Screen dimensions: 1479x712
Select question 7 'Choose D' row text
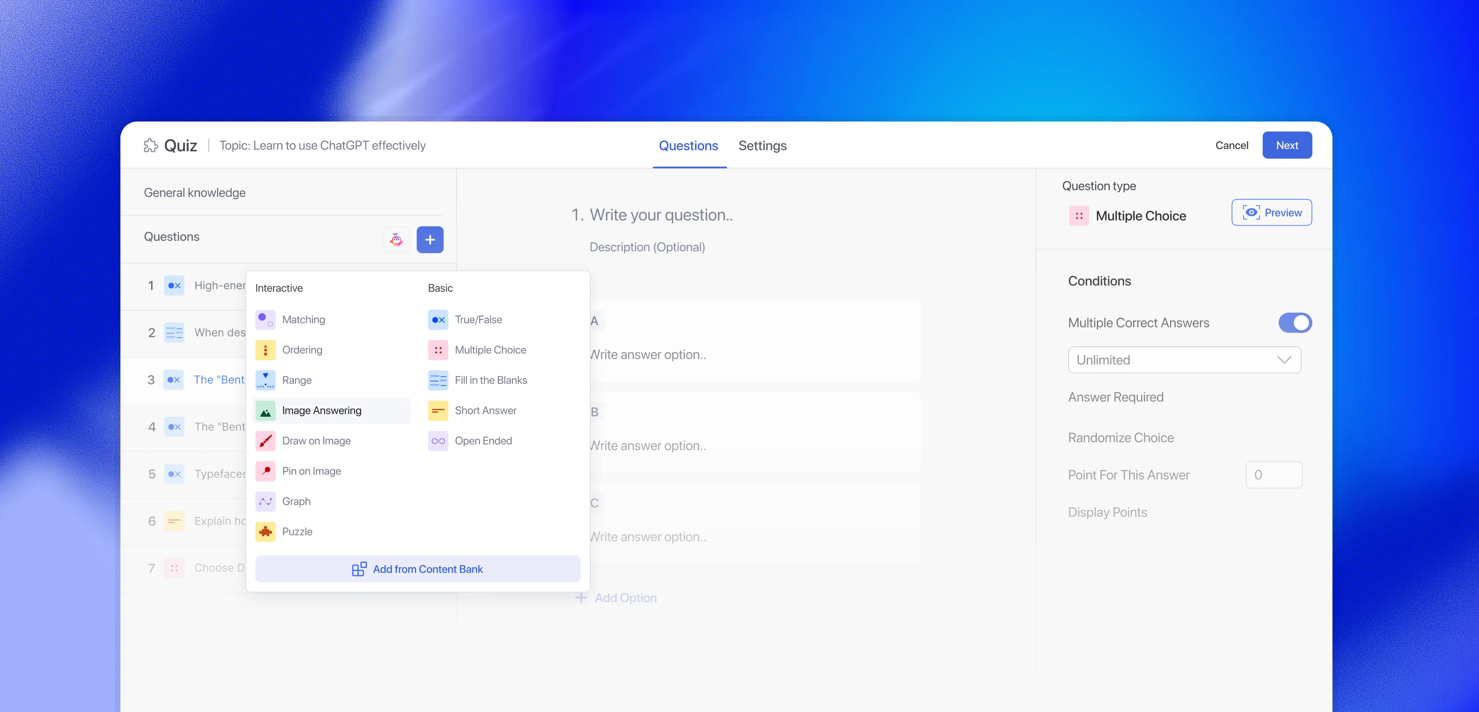pyautogui.click(x=220, y=568)
